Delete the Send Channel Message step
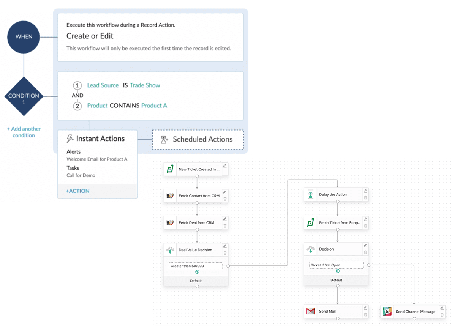Viewport: 460px width, 334px height. 442,315
